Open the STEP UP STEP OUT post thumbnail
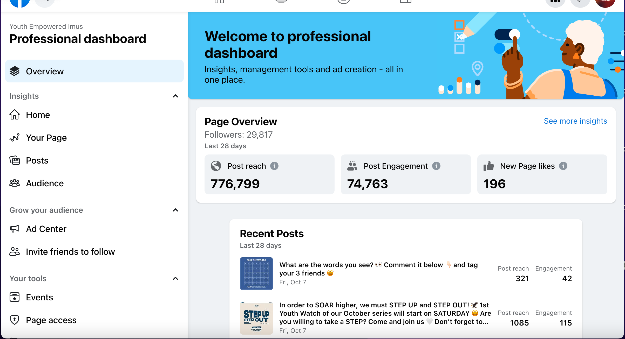This screenshot has height=339, width=625. pyautogui.click(x=256, y=319)
